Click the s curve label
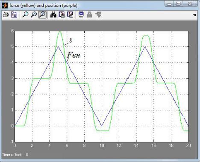The height and width of the screenshot is (162, 200). click(71, 40)
